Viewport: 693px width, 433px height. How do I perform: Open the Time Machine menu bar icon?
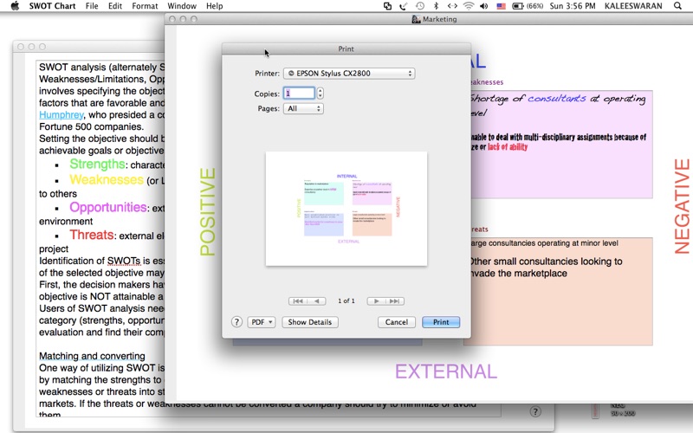(x=420, y=6)
